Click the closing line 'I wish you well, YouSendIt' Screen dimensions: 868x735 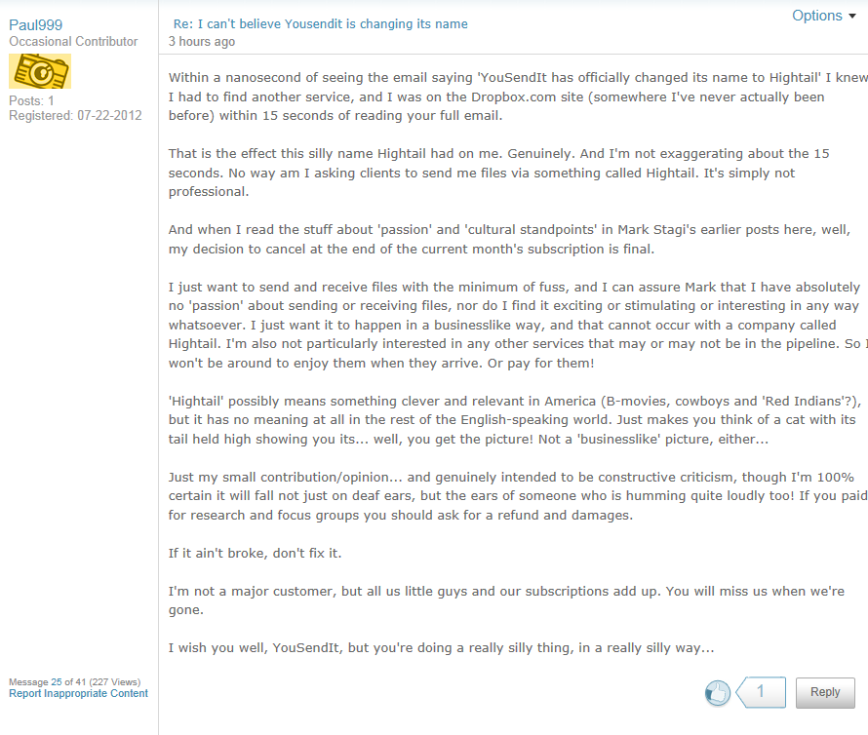pos(441,647)
